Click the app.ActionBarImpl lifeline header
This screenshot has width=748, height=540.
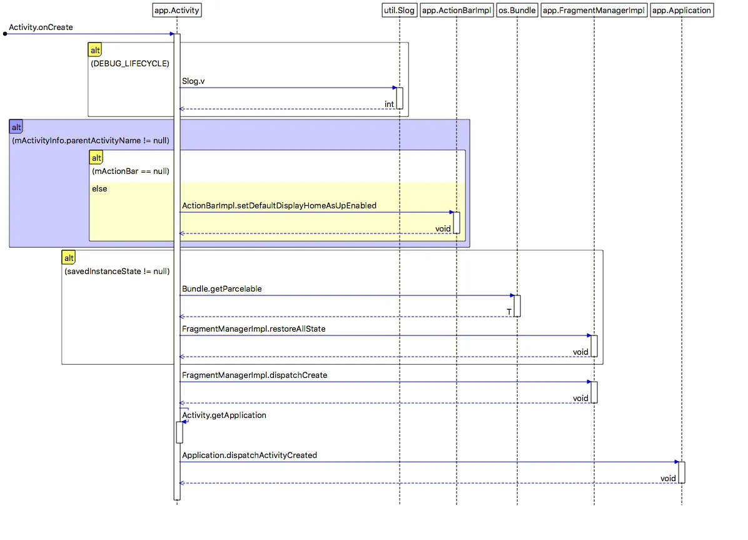pyautogui.click(x=457, y=10)
